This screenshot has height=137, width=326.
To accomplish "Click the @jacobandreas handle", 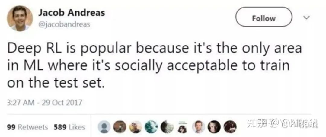I will [64, 25].
